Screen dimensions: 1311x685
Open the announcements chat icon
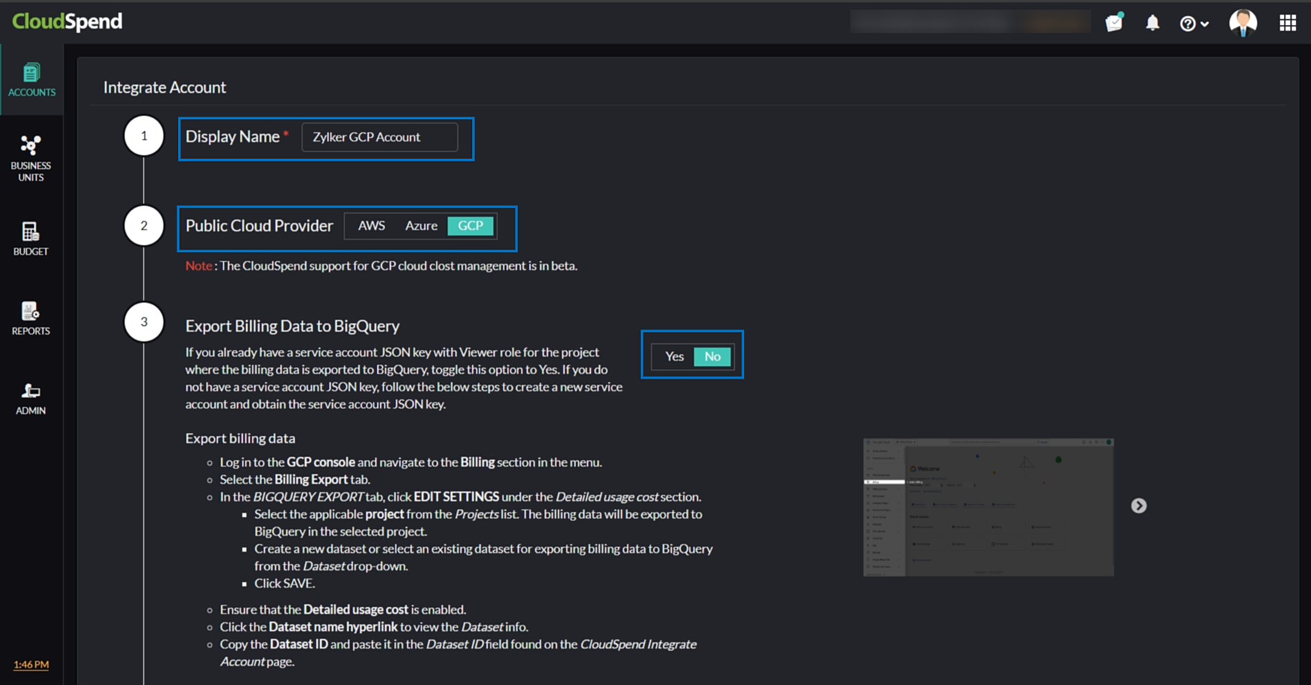1115,23
